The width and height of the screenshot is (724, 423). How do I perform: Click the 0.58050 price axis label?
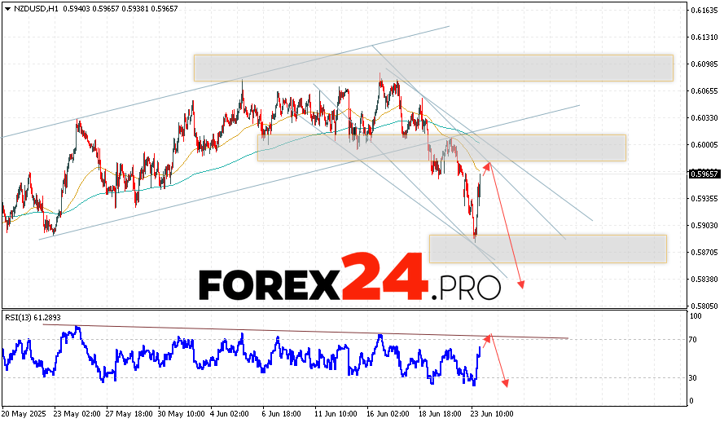point(702,306)
